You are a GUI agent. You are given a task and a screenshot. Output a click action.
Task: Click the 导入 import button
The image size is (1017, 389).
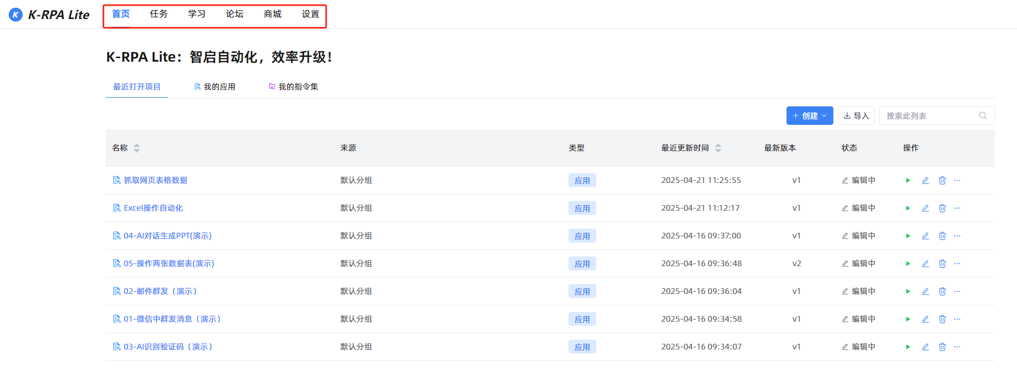click(856, 116)
